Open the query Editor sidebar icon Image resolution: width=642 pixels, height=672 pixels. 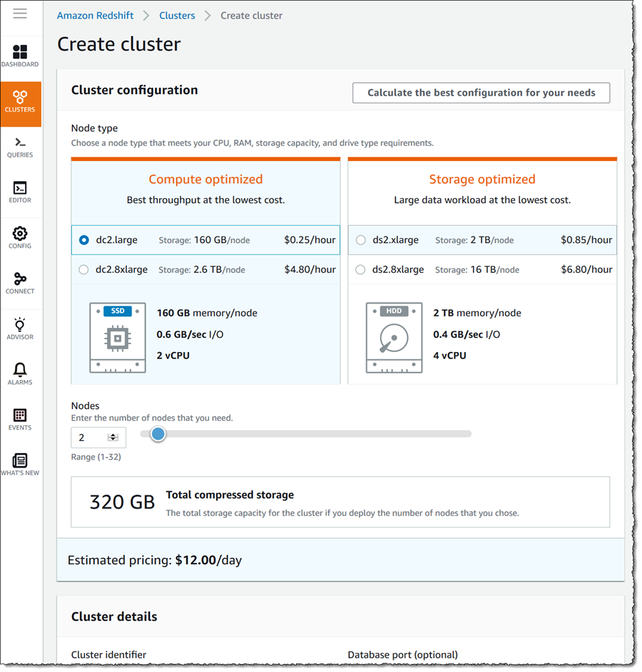coord(20,192)
